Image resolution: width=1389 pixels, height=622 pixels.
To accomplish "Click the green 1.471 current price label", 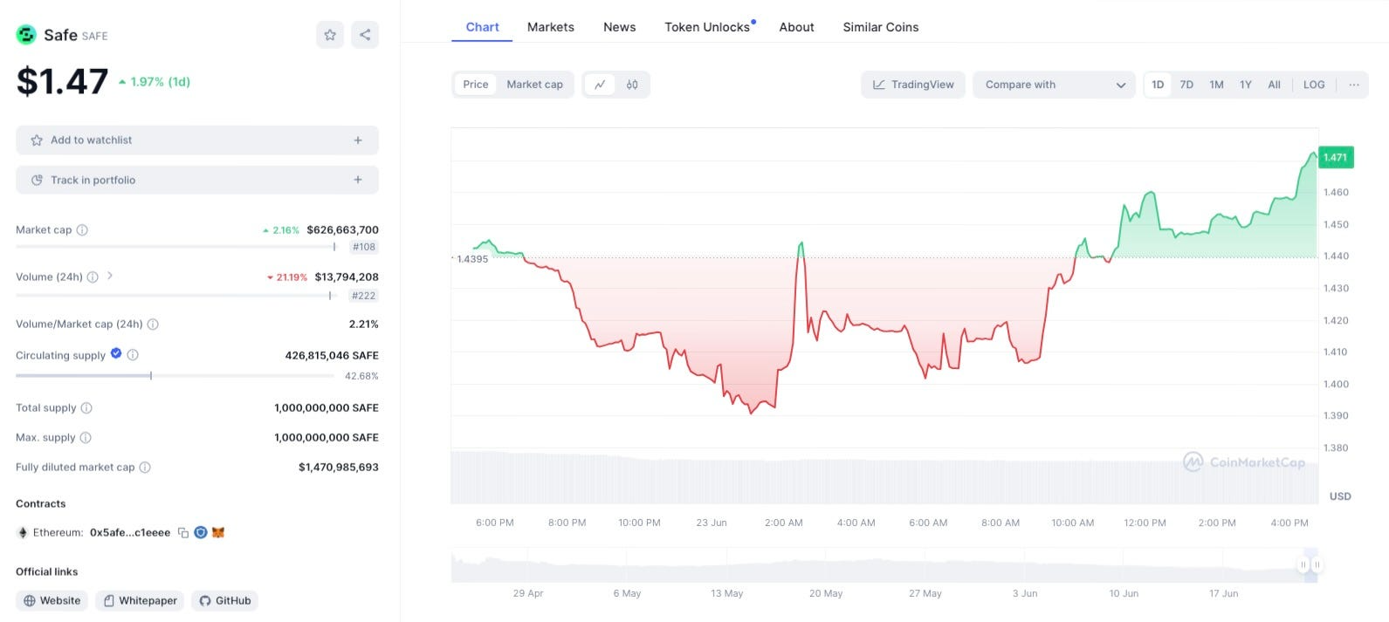I will [1336, 158].
